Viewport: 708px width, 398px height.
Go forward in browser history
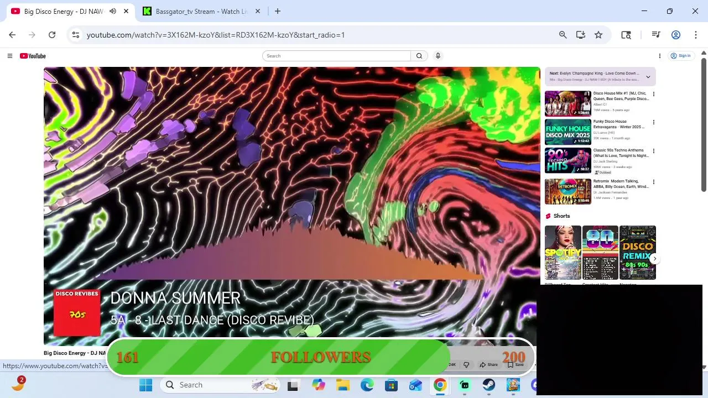click(32, 35)
